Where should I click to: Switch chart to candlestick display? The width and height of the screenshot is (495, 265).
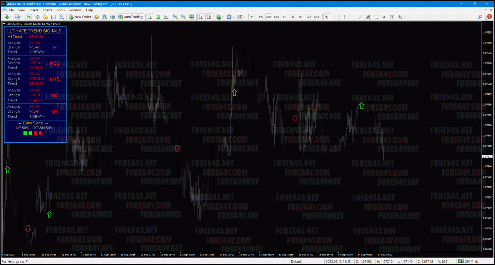(x=158, y=17)
